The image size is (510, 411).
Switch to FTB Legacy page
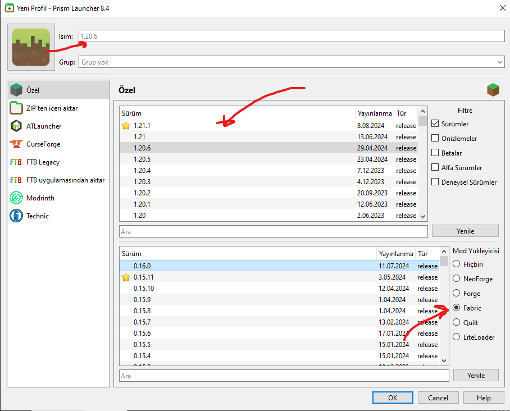pos(58,162)
